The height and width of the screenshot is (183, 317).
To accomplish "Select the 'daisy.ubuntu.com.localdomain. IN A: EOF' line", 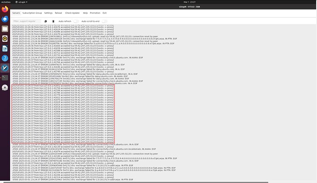I will [x=75, y=74].
